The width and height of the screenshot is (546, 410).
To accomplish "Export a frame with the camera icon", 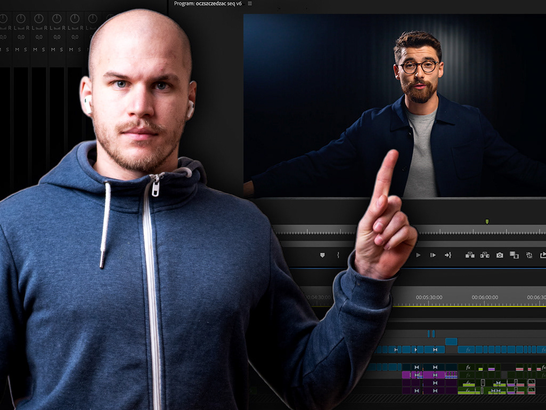I will click(x=500, y=255).
